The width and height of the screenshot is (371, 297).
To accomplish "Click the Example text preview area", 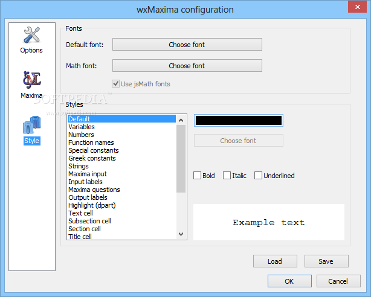I will [x=269, y=222].
